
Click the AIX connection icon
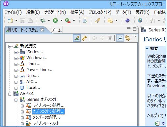click(22, 82)
